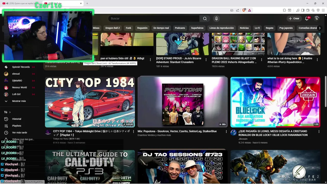This screenshot has height=184, width=327.
Task: Select the Superhéroe filter chip
Action: (x=197, y=28)
